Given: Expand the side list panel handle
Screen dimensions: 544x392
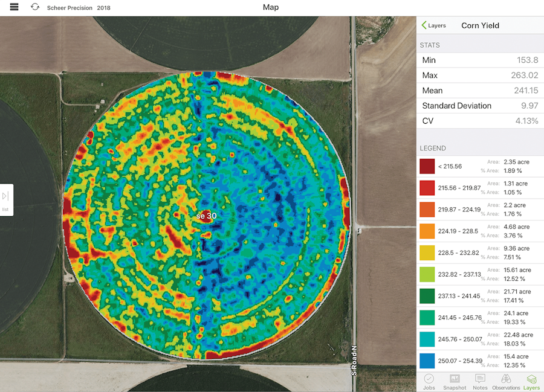Looking at the screenshot, I should tap(6, 199).
